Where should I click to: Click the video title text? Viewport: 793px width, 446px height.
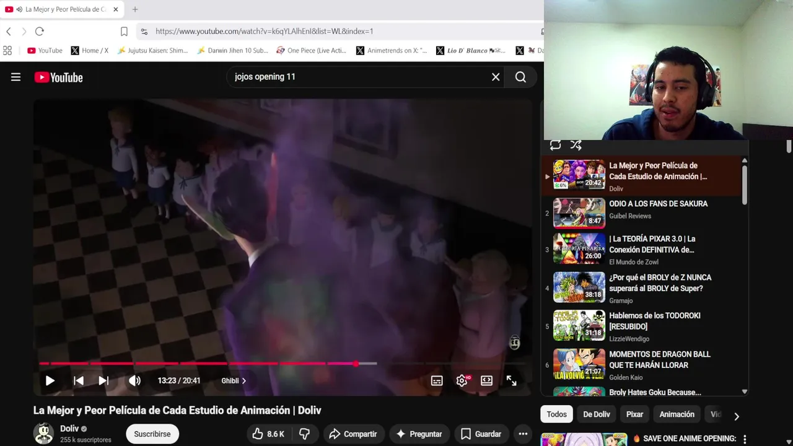[177, 410]
